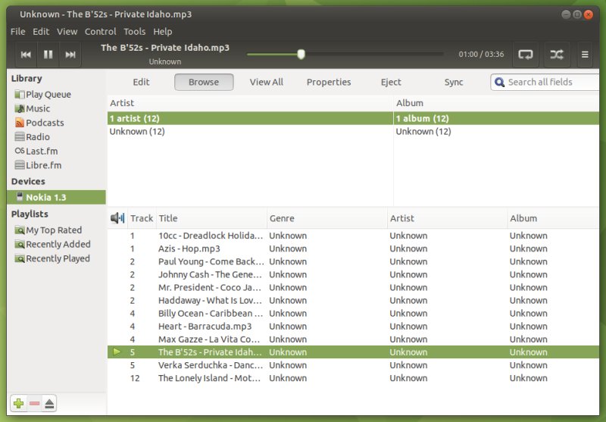Image resolution: width=606 pixels, height=422 pixels.
Task: Toggle the Browse pane button
Action: [204, 82]
